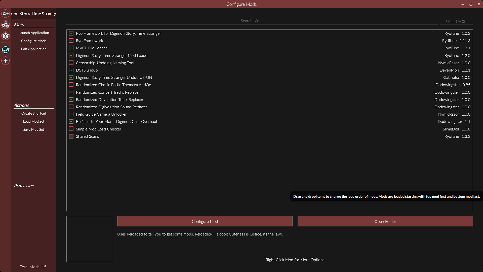Select the MVGL File Loader mod entry

coord(92,48)
